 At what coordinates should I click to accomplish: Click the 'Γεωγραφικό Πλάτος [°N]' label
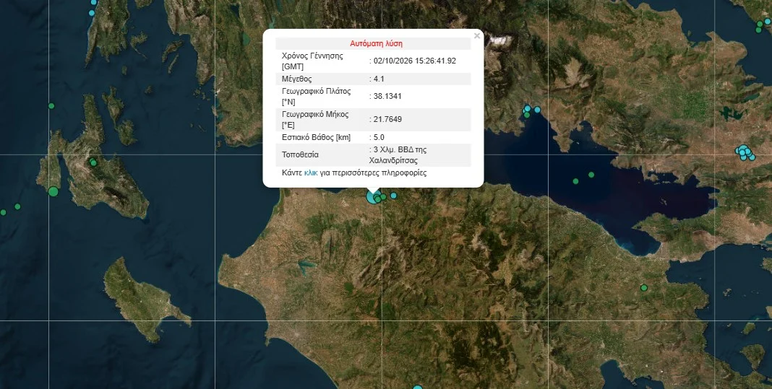pos(316,97)
